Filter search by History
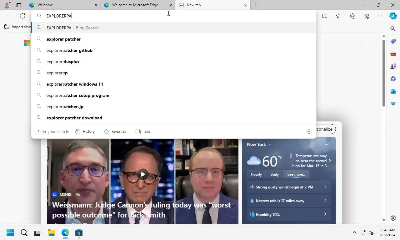 85,132
